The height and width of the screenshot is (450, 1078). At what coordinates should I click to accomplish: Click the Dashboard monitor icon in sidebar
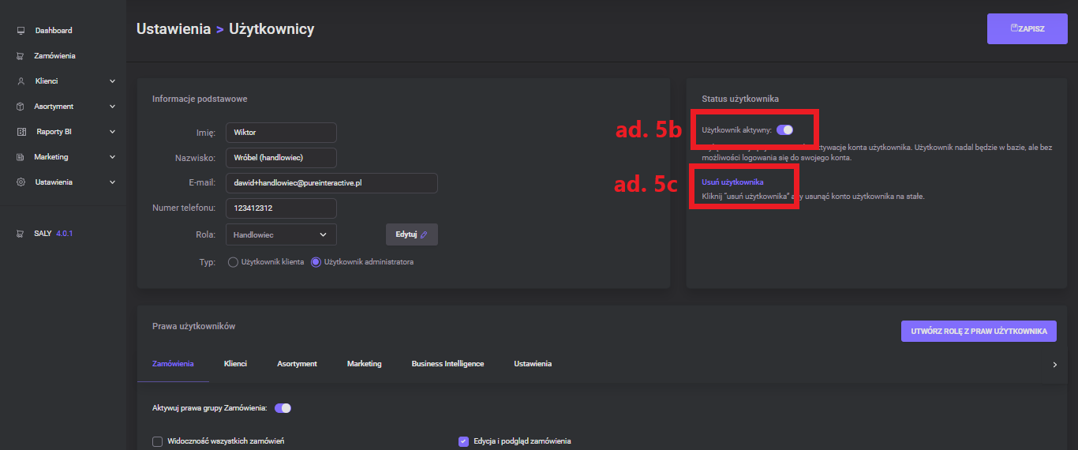click(21, 31)
